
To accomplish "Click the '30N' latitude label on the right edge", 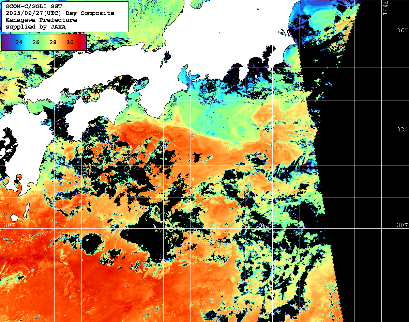I will coord(402,225).
